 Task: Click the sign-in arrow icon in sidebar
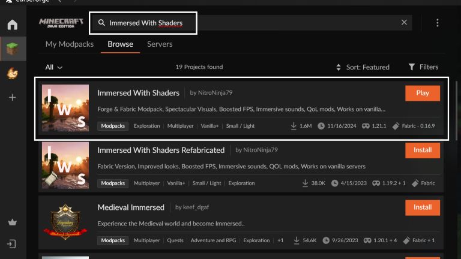pyautogui.click(x=11, y=244)
